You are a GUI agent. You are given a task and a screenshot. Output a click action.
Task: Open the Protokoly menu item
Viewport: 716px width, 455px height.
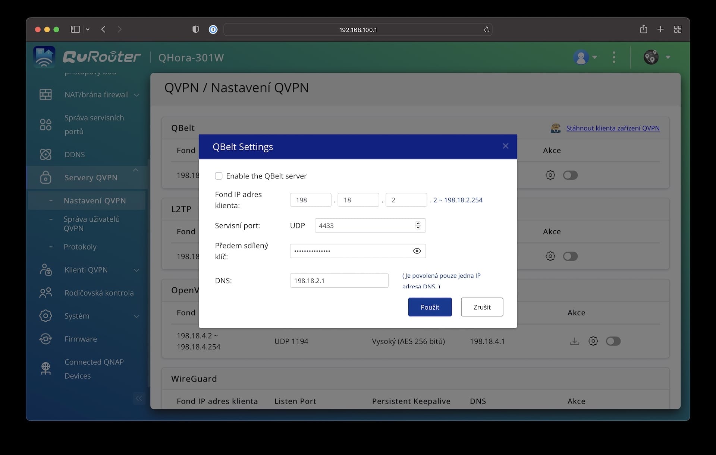point(80,247)
